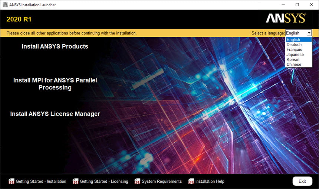Minimize the ANSYS Installation Launcher window
319x189 pixels.
pos(283,5)
